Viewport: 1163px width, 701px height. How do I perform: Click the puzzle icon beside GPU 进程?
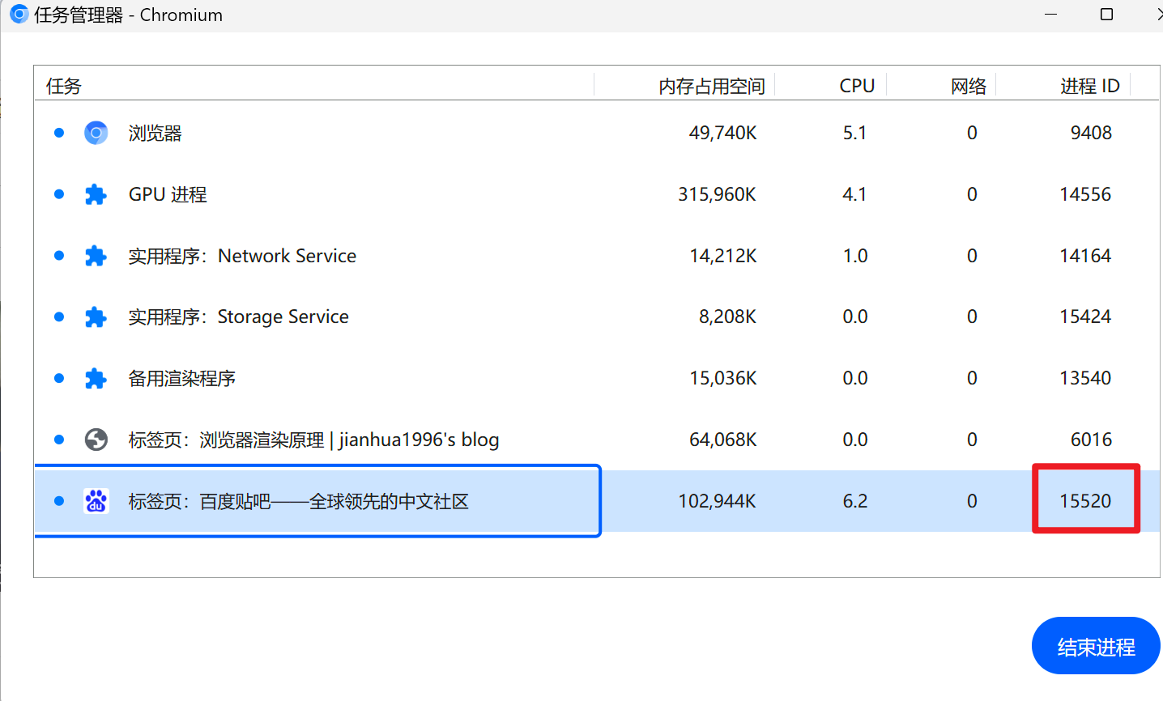(x=96, y=194)
